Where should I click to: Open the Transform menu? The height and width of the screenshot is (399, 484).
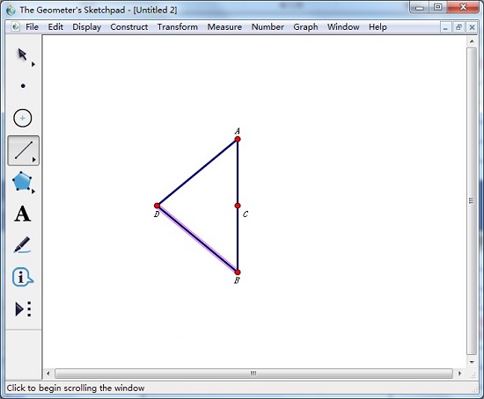pyautogui.click(x=178, y=27)
